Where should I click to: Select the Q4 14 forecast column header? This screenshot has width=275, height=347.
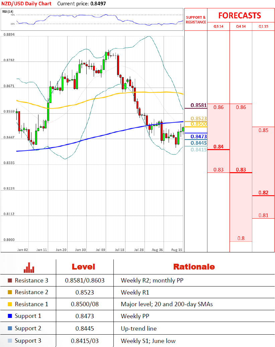click(x=241, y=26)
